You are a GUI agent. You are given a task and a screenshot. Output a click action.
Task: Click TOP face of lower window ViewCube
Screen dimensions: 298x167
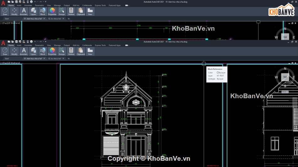(285, 77)
